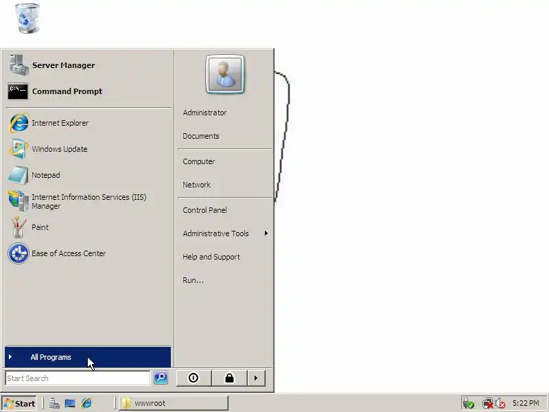Open the Administrator folder
This screenshot has height=412, width=549.
[225, 113]
